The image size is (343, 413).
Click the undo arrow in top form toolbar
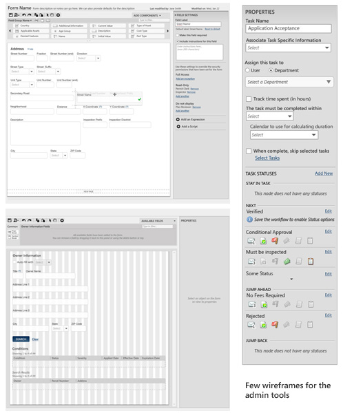(24, 15)
